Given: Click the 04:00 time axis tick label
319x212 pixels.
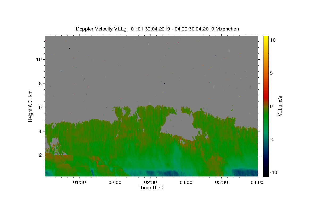Looking at the screenshot, I should [257, 183].
